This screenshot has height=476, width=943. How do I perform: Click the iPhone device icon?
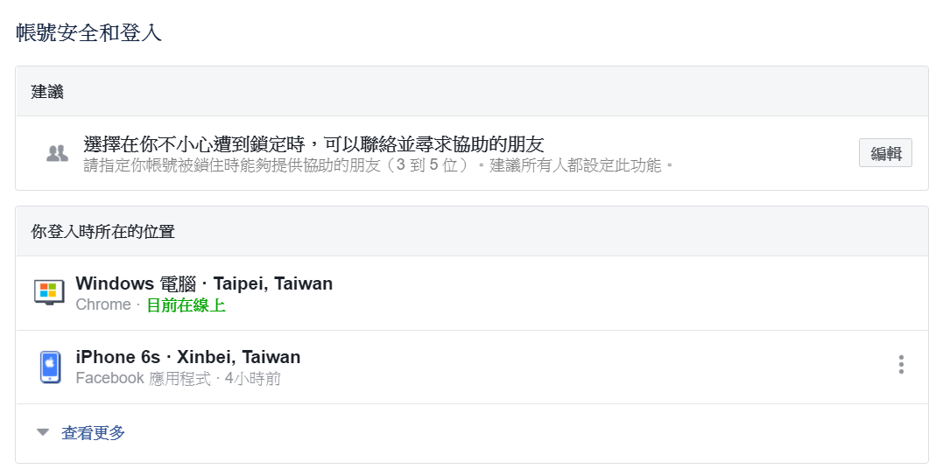click(x=50, y=367)
